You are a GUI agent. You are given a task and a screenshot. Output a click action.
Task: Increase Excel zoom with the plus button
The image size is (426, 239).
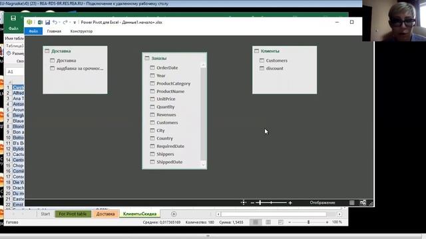click(x=327, y=222)
